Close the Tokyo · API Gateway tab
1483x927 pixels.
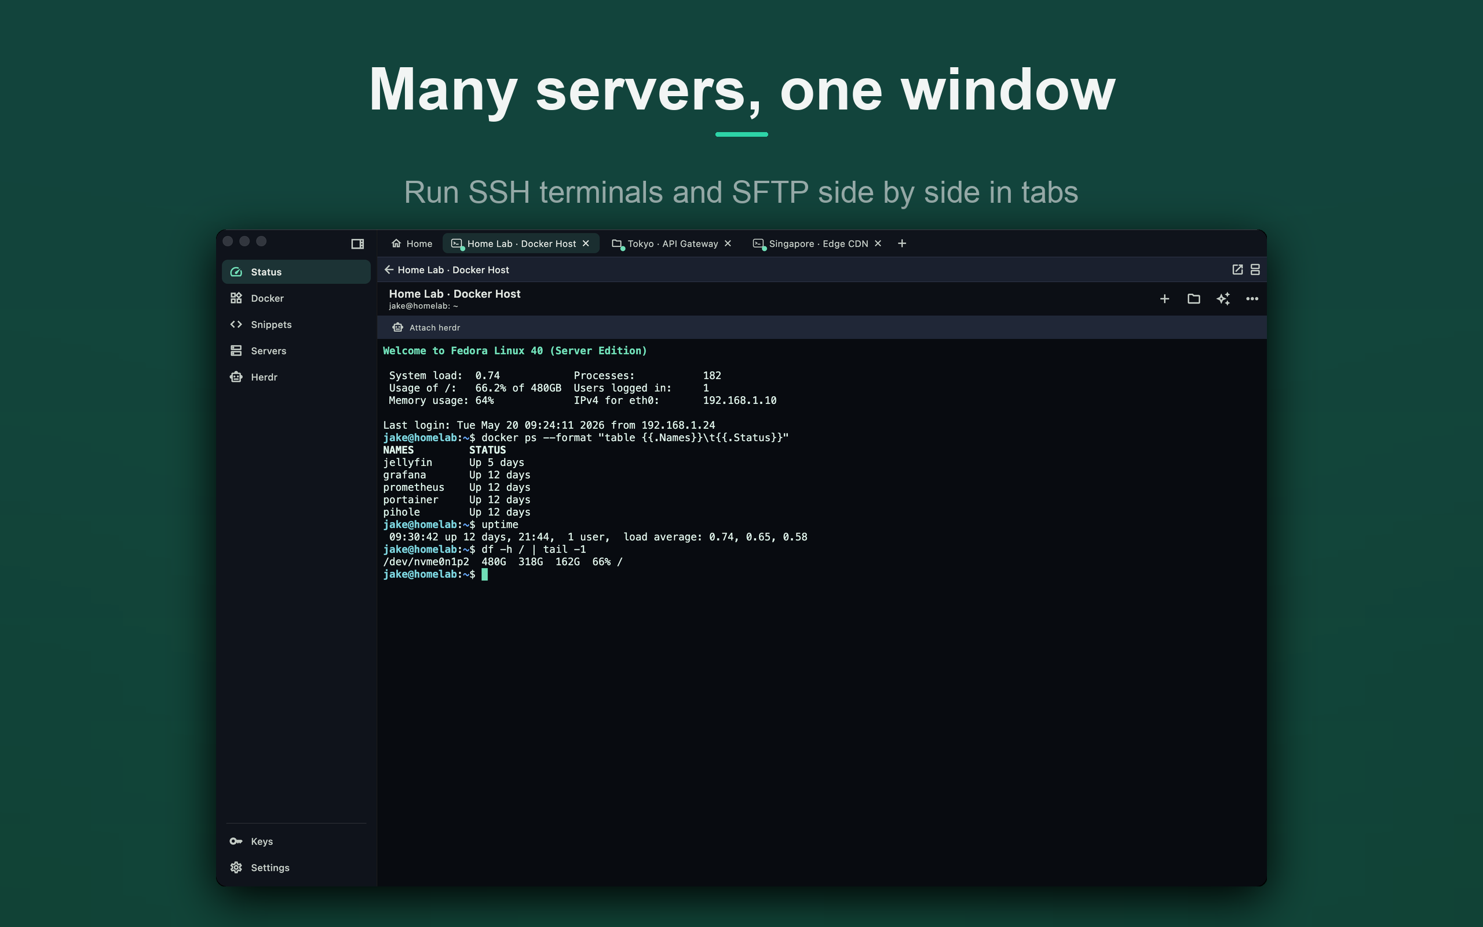tap(728, 243)
